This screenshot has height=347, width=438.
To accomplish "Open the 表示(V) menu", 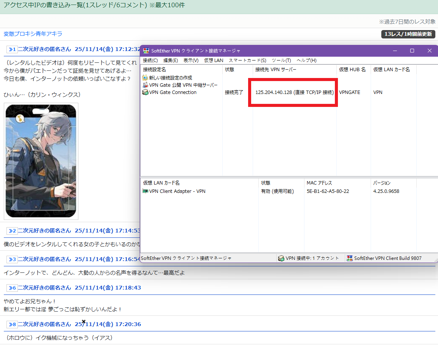I will click(x=191, y=60).
